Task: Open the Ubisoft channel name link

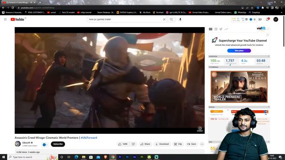Action: point(26,143)
